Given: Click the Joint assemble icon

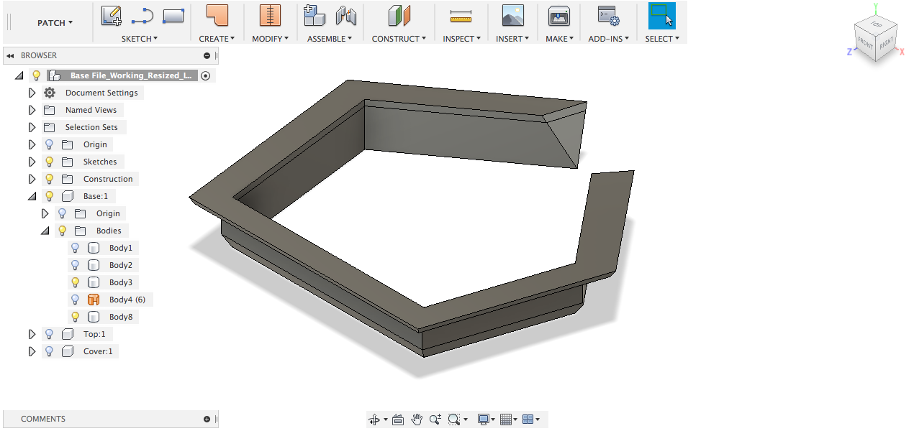Looking at the screenshot, I should click(x=346, y=15).
